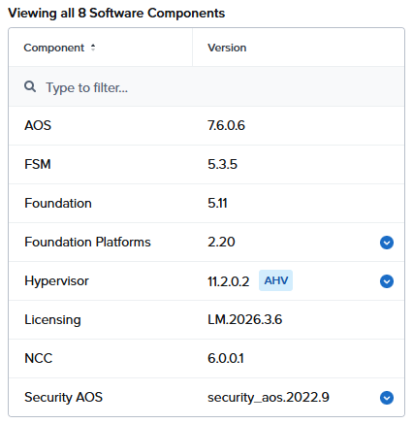
Task: Select Licensing version LM.2026.3.6
Action: pos(245,319)
